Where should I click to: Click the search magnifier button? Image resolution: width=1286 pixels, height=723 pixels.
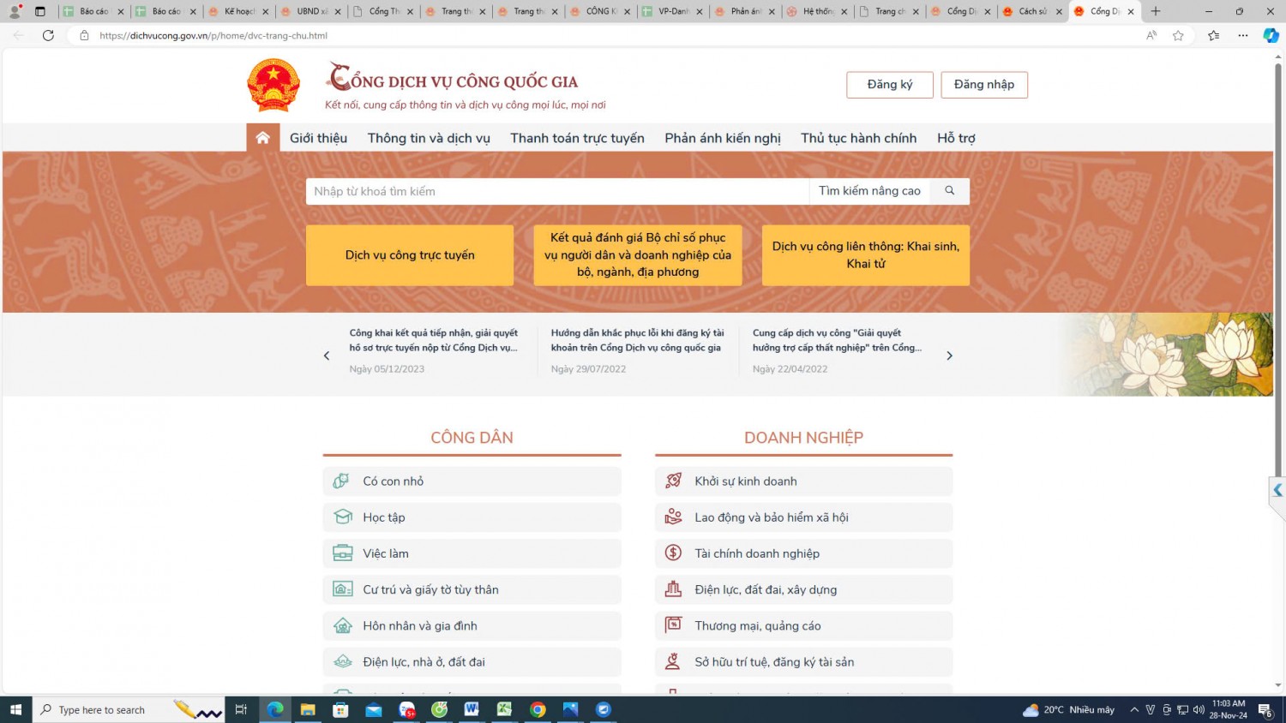pyautogui.click(x=949, y=191)
